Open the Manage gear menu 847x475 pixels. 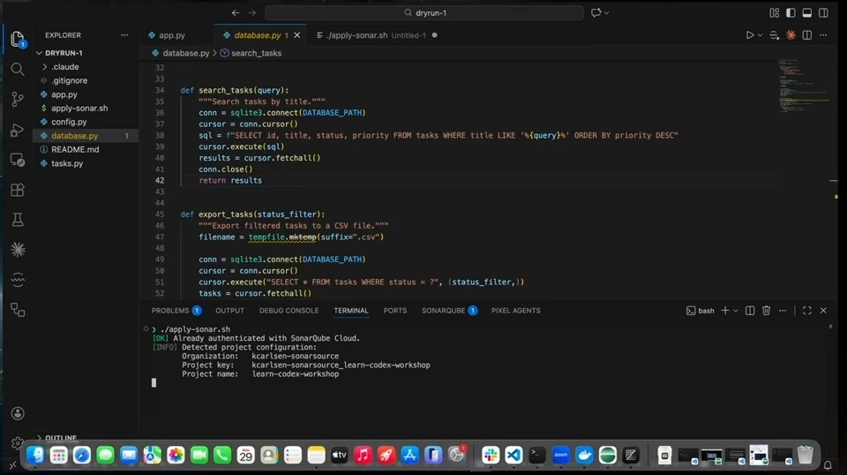pyautogui.click(x=18, y=443)
